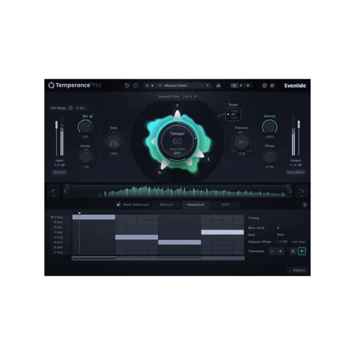Open the Grid value dropdown showing Beat
355x355 pixels.
(280, 235)
